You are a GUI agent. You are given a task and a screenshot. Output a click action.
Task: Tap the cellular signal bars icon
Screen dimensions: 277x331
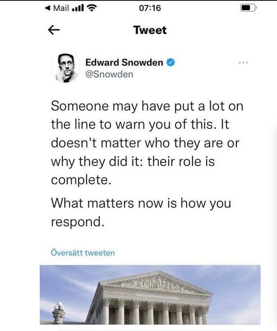coord(79,8)
